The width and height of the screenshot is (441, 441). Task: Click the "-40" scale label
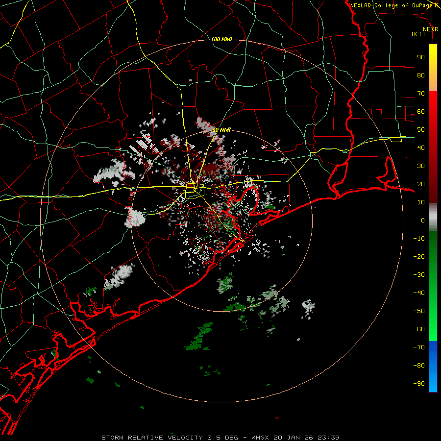[419, 293]
